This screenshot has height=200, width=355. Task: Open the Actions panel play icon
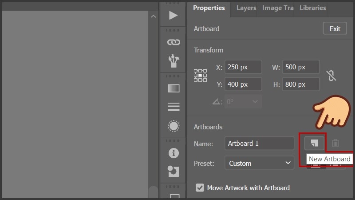click(x=173, y=16)
